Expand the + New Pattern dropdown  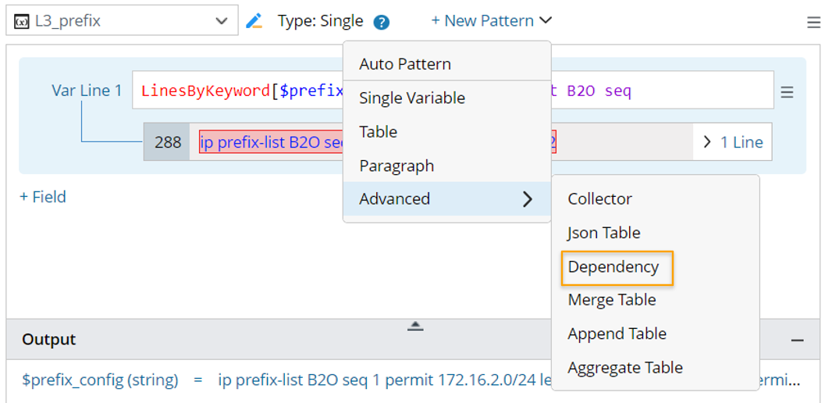491,21
